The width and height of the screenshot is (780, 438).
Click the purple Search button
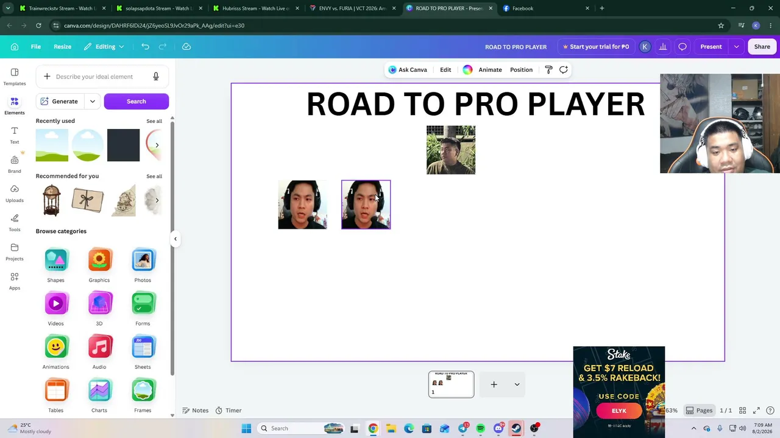coord(136,102)
